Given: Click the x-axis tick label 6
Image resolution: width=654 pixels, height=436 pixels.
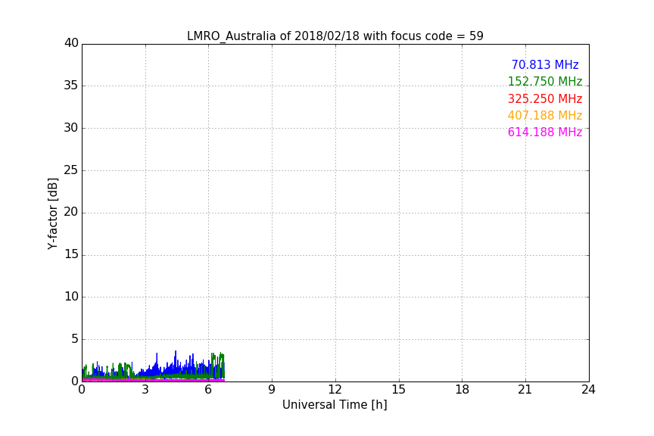Looking at the screenshot, I should coord(209,390).
